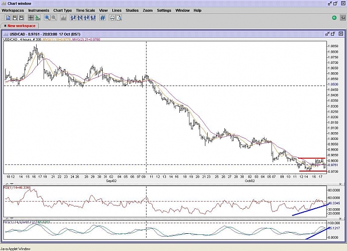
Task: Click the 1.0850 price axis label
Action: tap(333, 46)
